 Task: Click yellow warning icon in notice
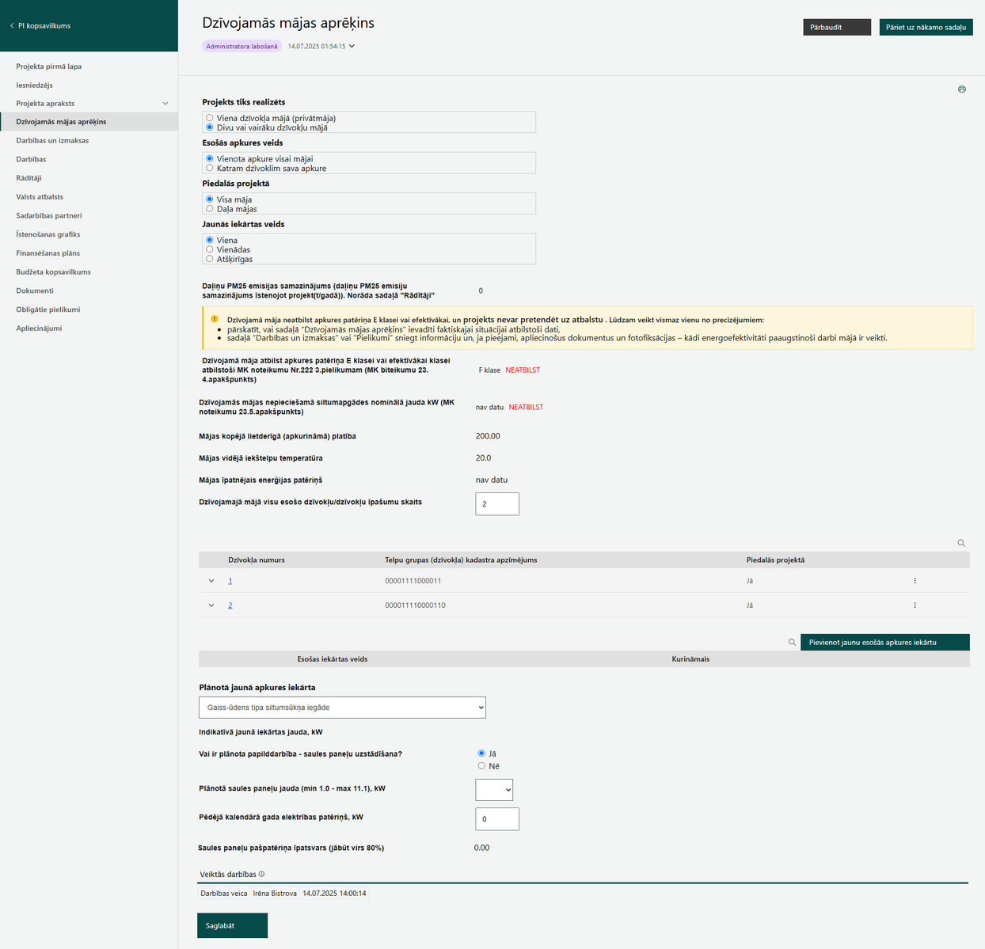(x=215, y=319)
